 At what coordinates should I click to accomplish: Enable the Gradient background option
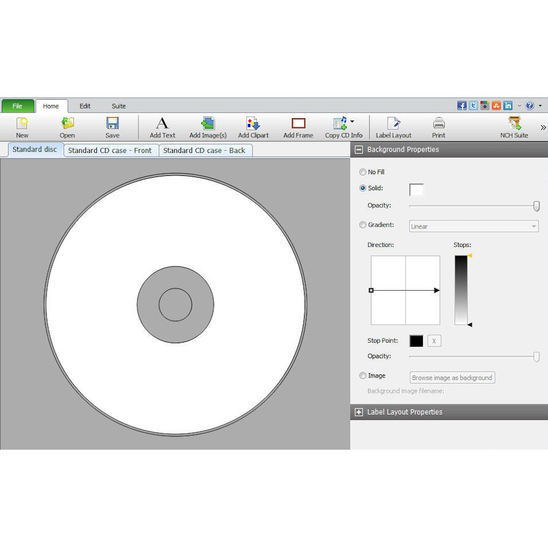tap(363, 225)
